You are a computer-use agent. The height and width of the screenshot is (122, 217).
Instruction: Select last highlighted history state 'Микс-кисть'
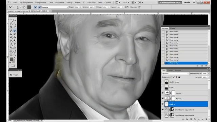click(x=186, y=63)
